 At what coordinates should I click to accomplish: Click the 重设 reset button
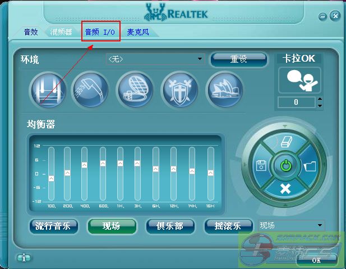[238, 59]
